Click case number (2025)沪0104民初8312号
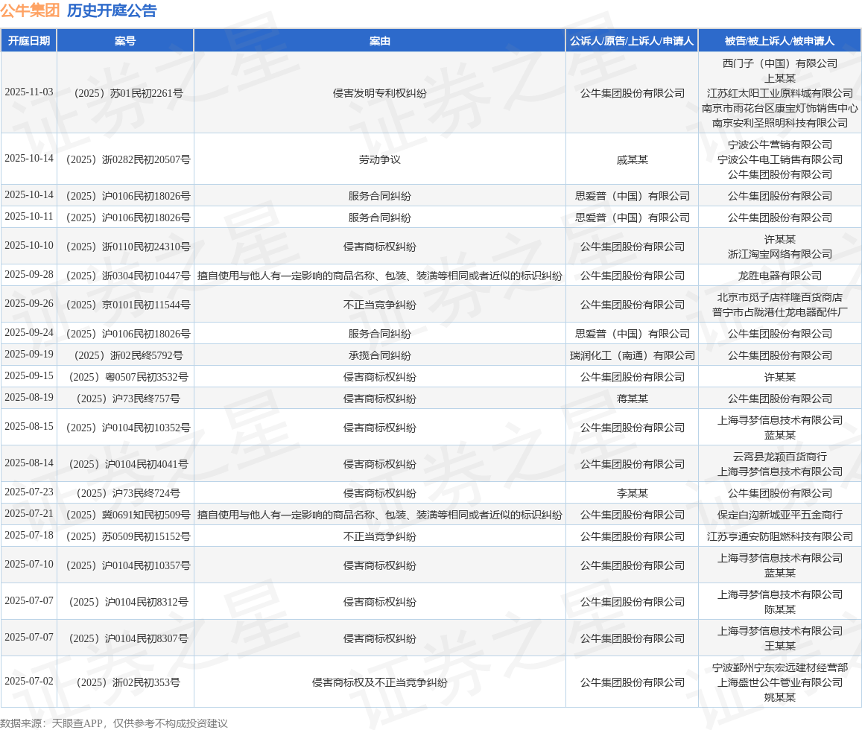This screenshot has width=862, height=730. [x=129, y=602]
